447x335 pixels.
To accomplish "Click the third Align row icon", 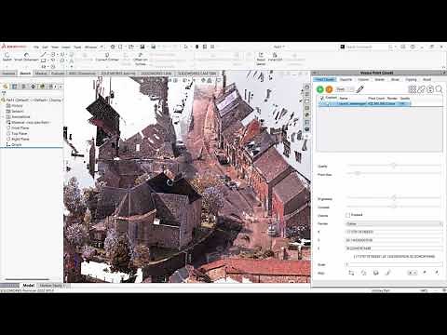I will pos(375,273).
